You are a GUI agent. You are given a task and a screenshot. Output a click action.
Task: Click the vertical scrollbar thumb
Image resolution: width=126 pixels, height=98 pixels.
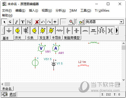click(123, 48)
